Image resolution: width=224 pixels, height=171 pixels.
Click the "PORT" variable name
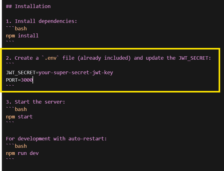click(x=12, y=80)
